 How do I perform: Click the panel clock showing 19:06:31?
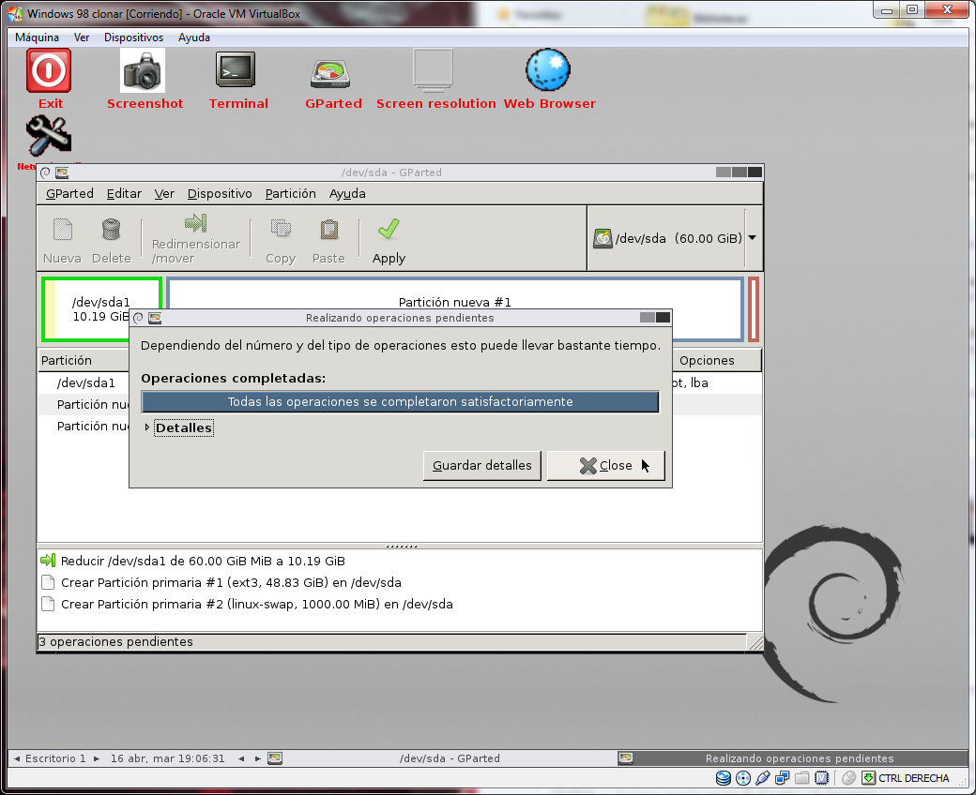pos(167,758)
